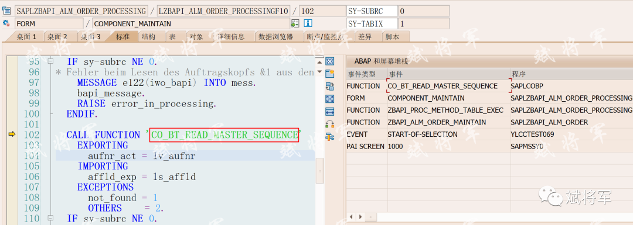The image size is (633, 225).
Task: Click the line number field 102
Action: tap(322, 11)
